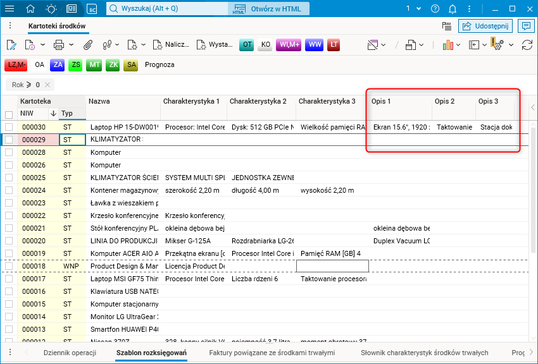Image resolution: width=538 pixels, height=364 pixels.
Task: Check the row 000016 checkbox
Action: (x=9, y=291)
